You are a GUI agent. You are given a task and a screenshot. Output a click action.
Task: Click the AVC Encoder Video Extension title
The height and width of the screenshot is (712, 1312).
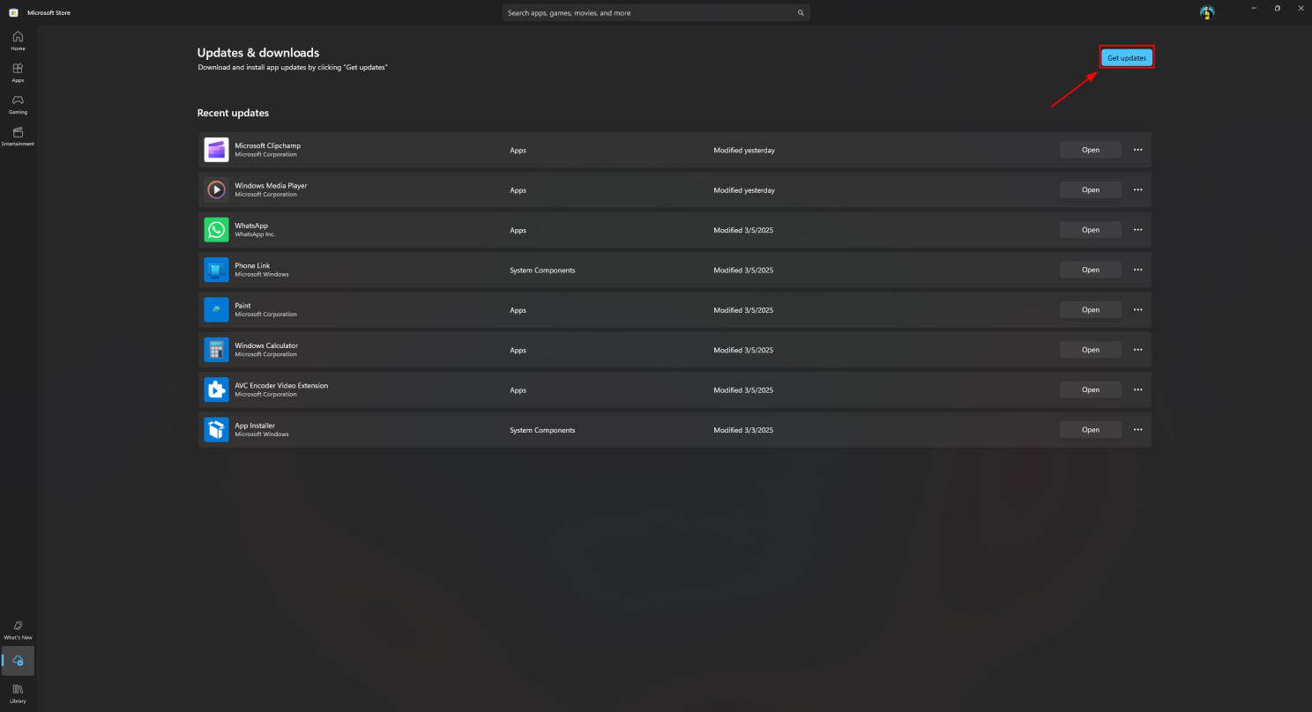pyautogui.click(x=281, y=385)
